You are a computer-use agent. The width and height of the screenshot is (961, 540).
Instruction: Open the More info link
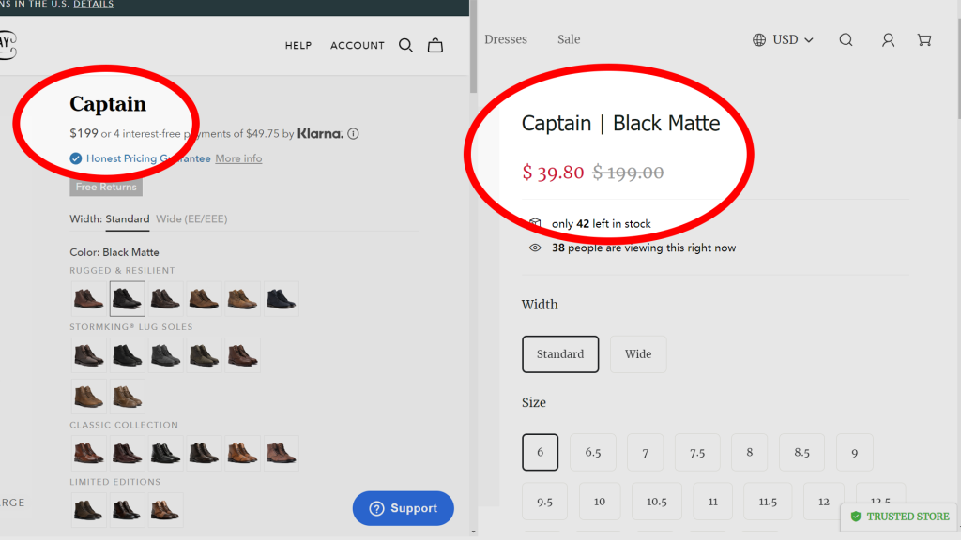238,158
